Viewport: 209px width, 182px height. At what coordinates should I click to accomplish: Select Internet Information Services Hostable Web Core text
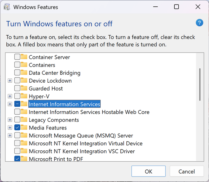pyautogui.click(x=89, y=112)
